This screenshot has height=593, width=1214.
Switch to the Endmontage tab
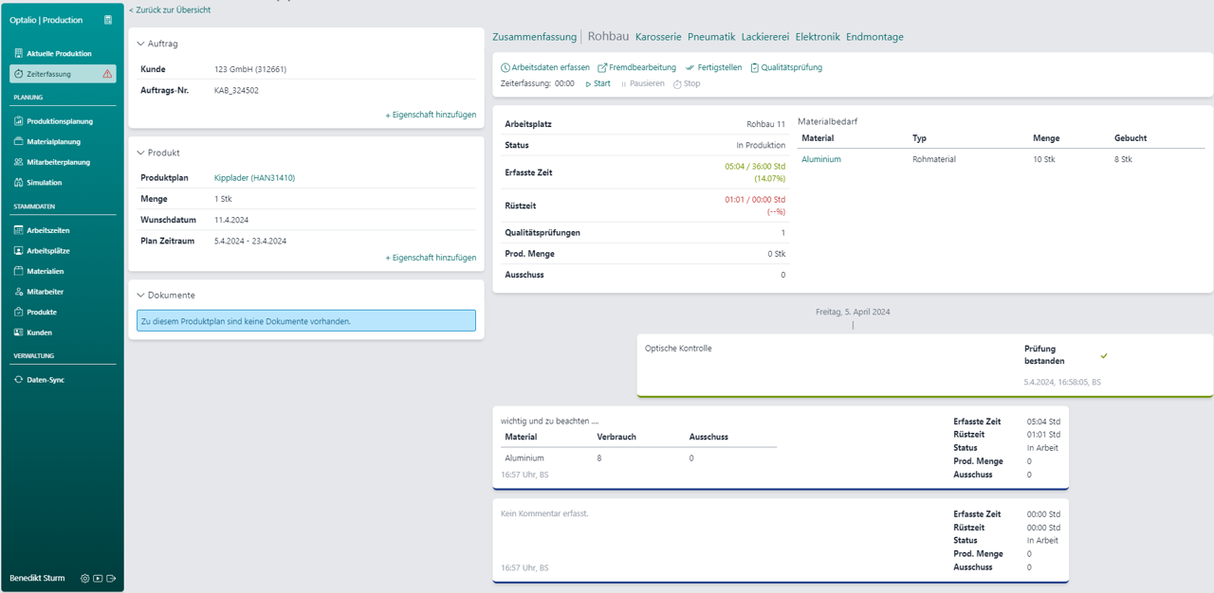[874, 37]
